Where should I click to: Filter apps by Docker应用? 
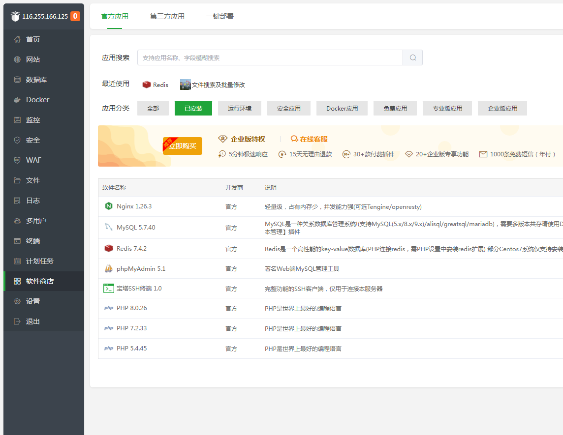point(342,108)
